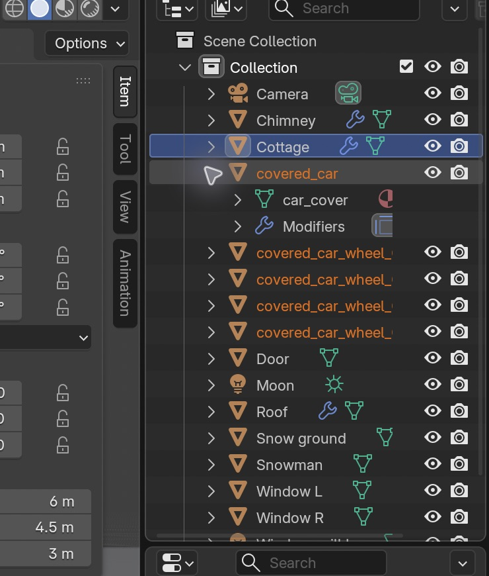Click the 3 m dimension field

pyautogui.click(x=45, y=553)
